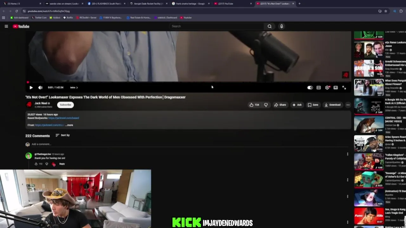Download the video with the Download button
The width and height of the screenshot is (406, 228).
[x=332, y=105]
